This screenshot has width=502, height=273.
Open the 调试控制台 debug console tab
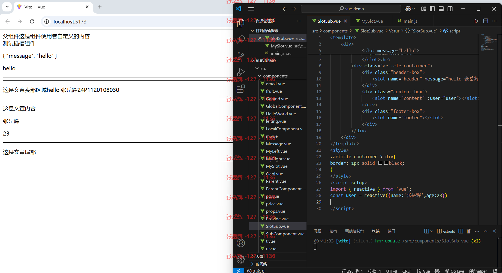(x=354, y=231)
